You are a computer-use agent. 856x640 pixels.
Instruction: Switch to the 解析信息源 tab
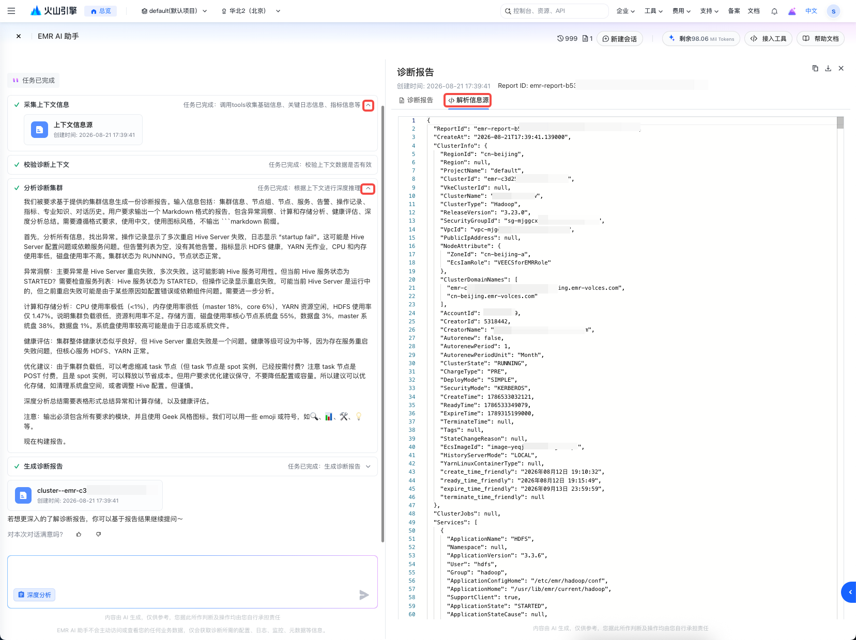pyautogui.click(x=468, y=100)
